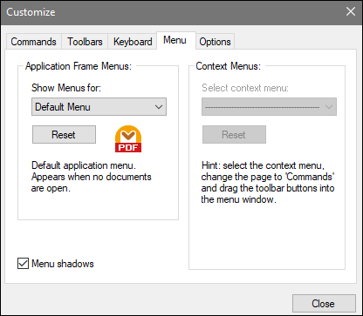Click the 'Context Menus:' group title
Screen dimensions: 363x316
229,66
